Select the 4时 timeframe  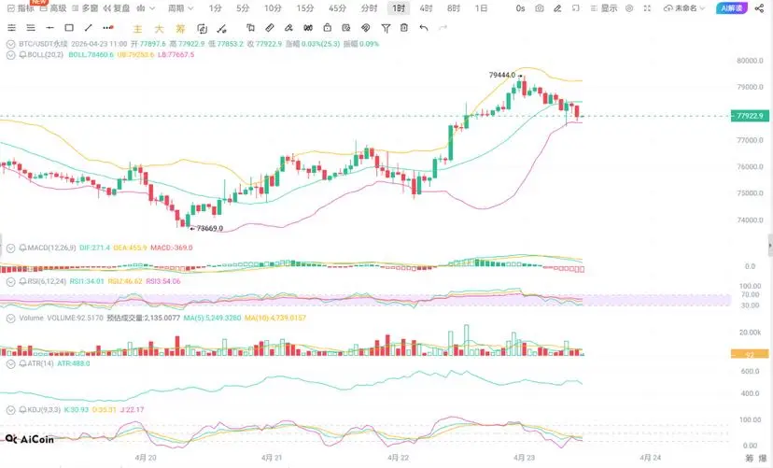(426, 8)
